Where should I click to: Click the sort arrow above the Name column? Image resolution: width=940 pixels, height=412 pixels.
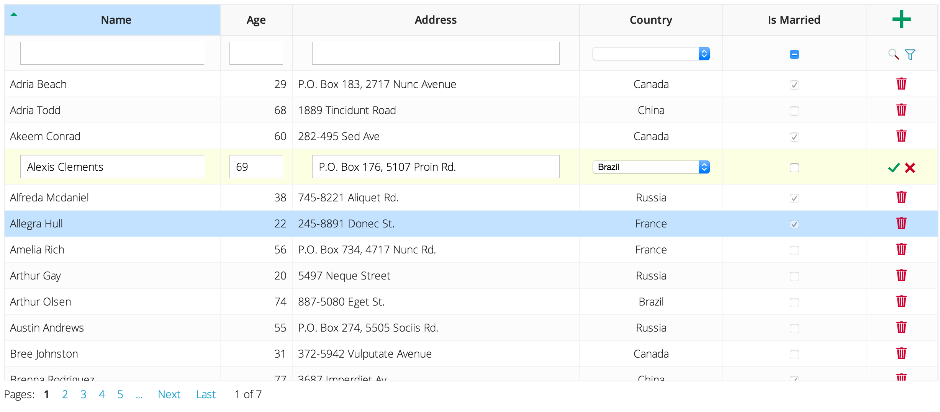[14, 14]
